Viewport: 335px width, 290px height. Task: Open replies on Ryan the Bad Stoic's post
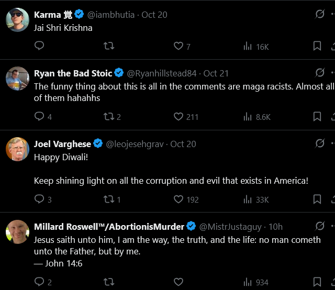coord(39,116)
